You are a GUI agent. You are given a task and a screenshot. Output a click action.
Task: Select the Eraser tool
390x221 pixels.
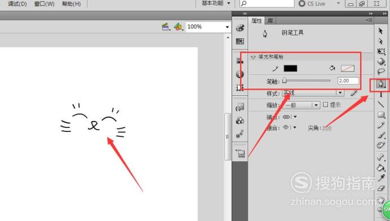coord(381,188)
